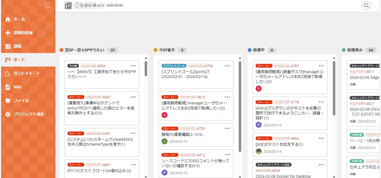This screenshot has height=178, width=381.
Task: Click count badge 8 beside 処理中
Action: (272, 50)
